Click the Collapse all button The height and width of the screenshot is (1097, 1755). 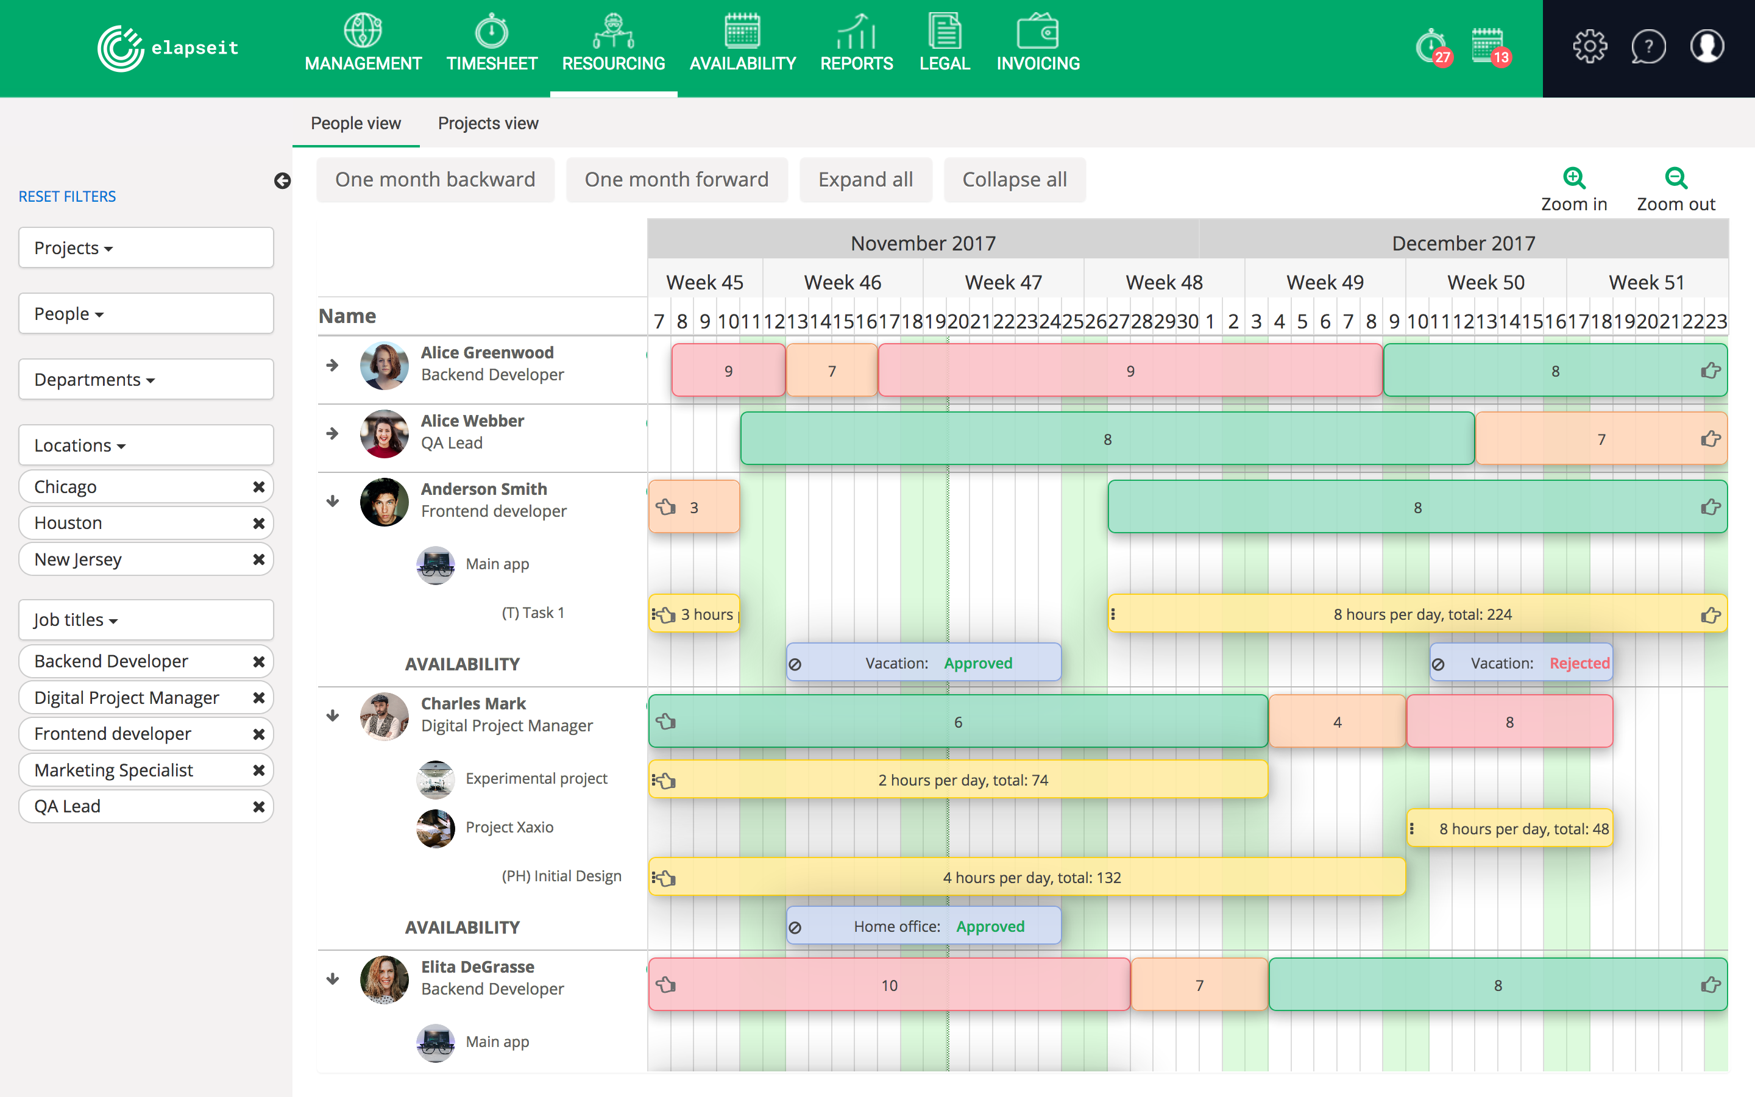[1013, 179]
